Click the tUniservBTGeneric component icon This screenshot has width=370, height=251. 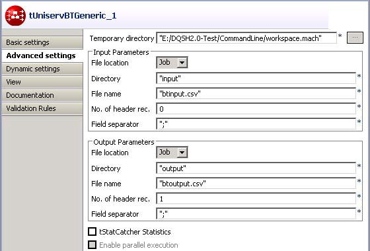click(x=15, y=16)
